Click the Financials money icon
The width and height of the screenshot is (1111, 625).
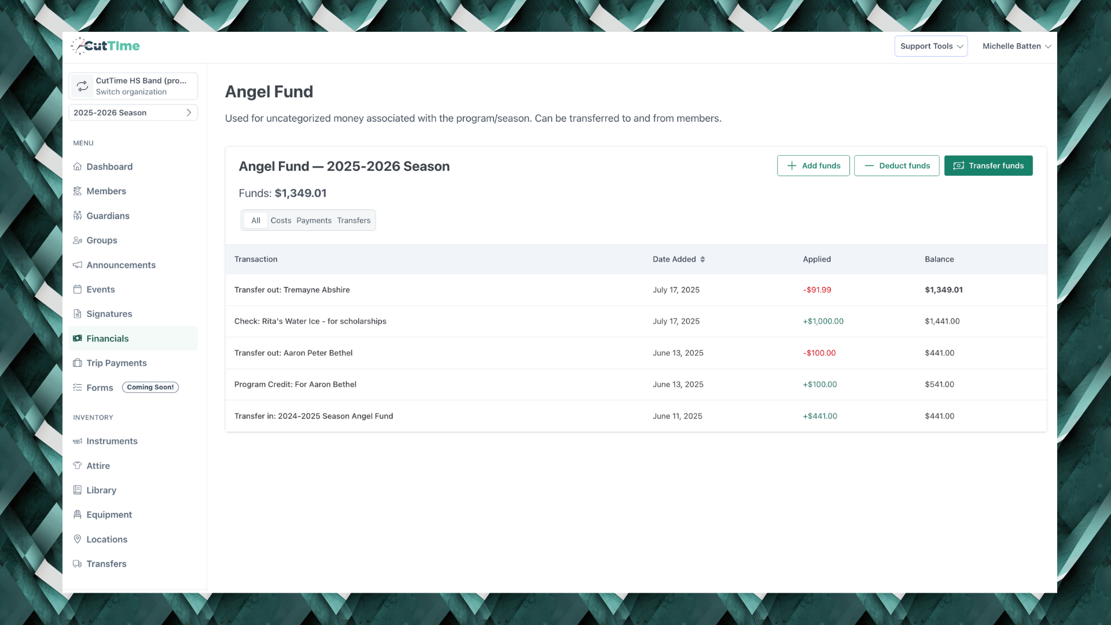(x=78, y=339)
